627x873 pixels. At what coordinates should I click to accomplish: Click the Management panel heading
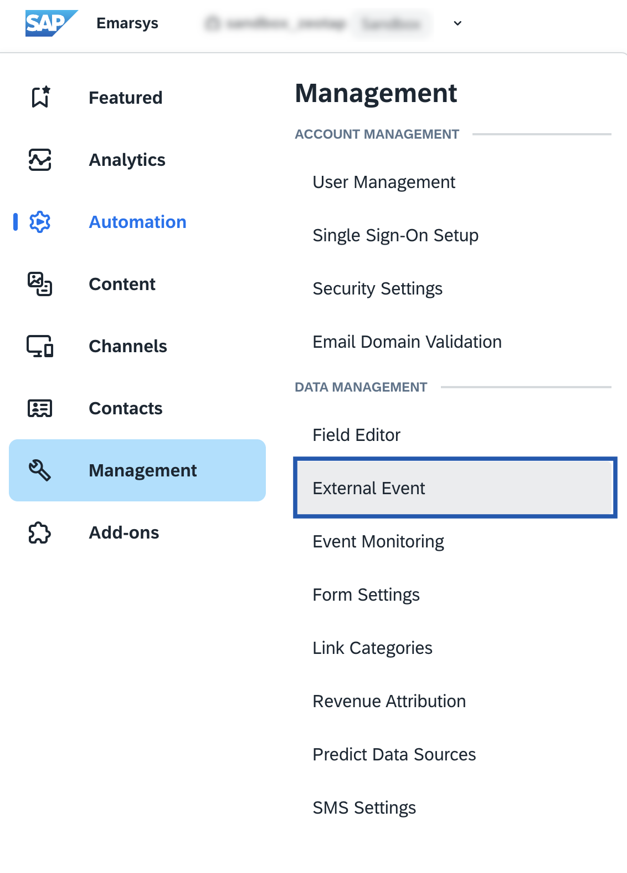point(376,93)
